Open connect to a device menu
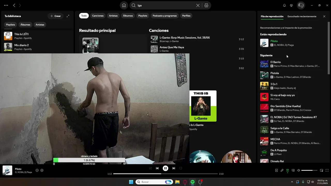Screen dimensions: 331x186 coord(293,170)
